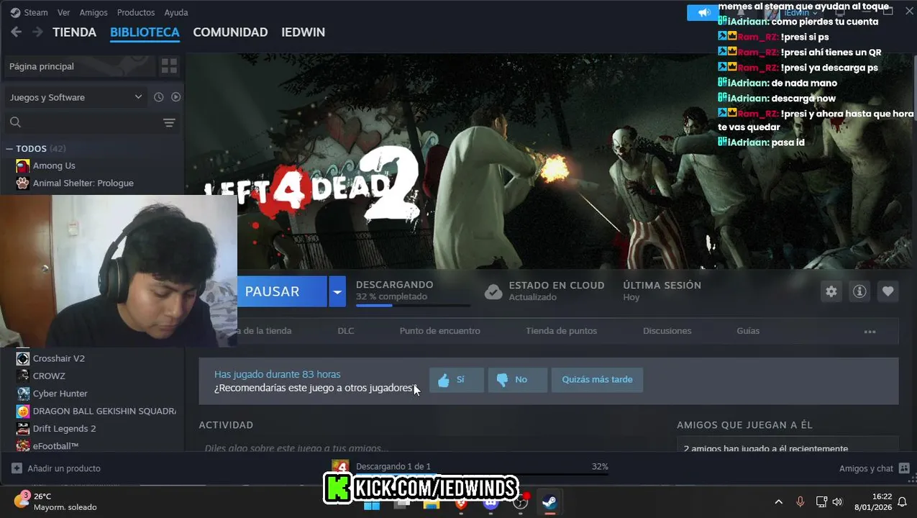Viewport: 917px width, 518px height.
Task: Expand the Juegos y Software dropdown
Action: coord(76,97)
